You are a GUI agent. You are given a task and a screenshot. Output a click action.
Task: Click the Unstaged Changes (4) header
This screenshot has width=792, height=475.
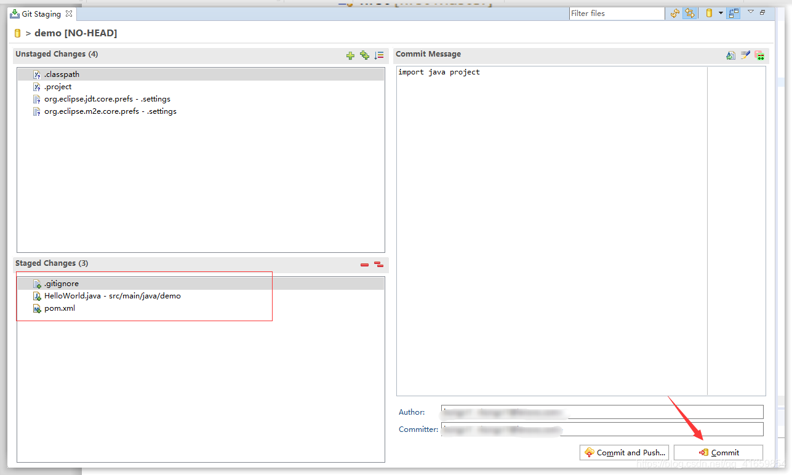click(x=57, y=54)
